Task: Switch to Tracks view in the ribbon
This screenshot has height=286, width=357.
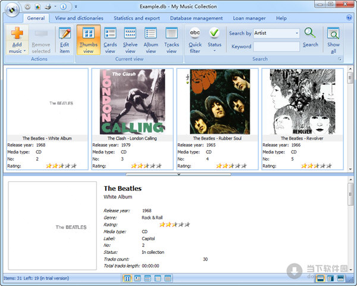Action: coord(172,40)
